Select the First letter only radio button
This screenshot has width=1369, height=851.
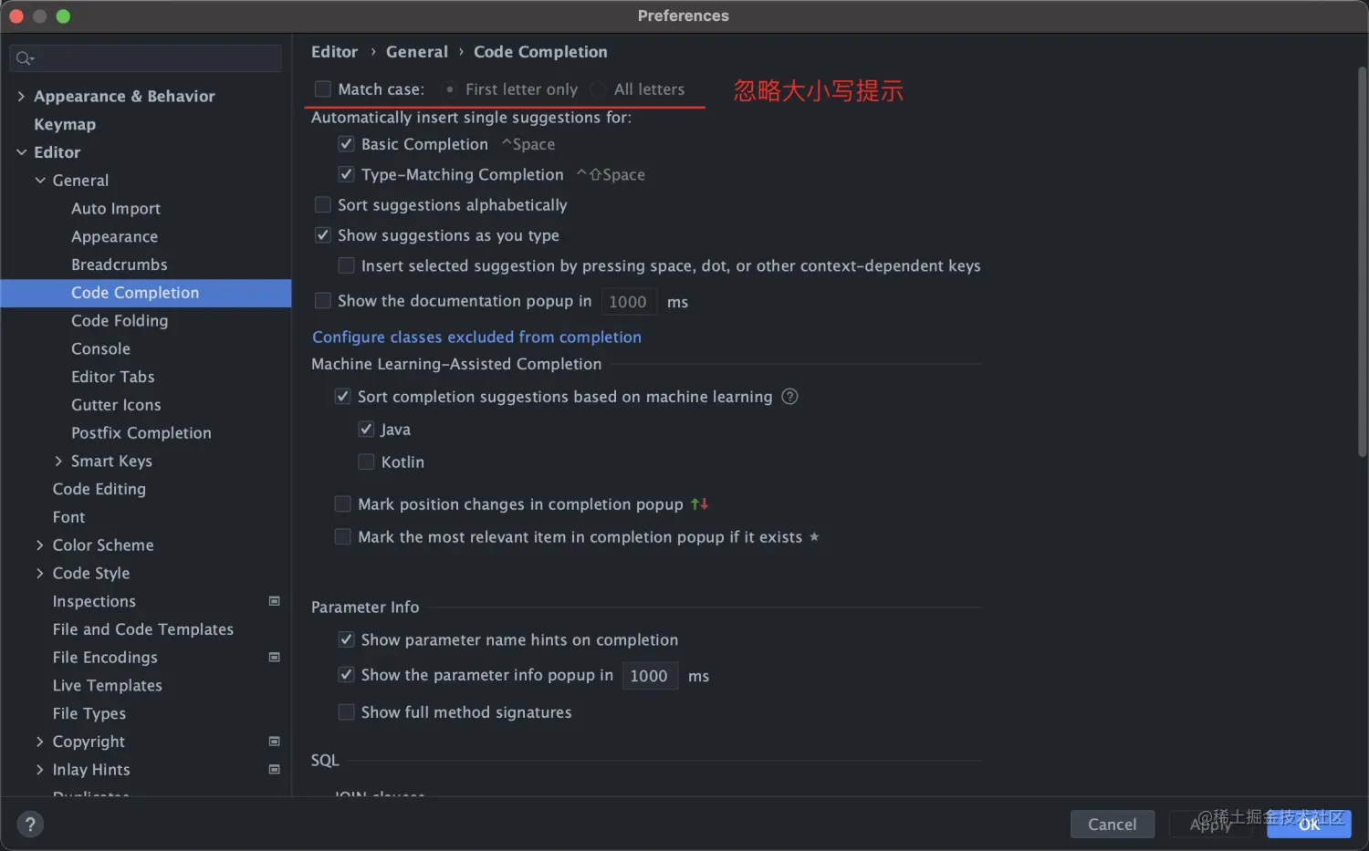(x=450, y=89)
